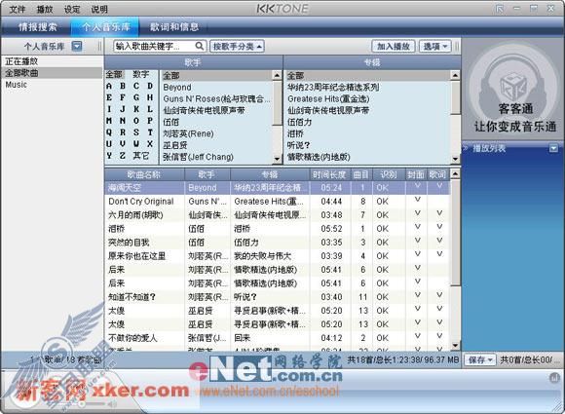Select letter B in the artist index
The height and width of the screenshot is (414, 565).
(123, 86)
